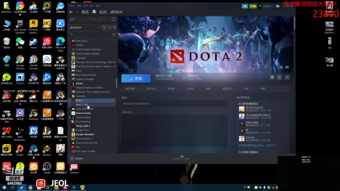Screen dimensions: 340x191
Task: Toggle sort ascending arrow in library
Action: coord(104,28)
